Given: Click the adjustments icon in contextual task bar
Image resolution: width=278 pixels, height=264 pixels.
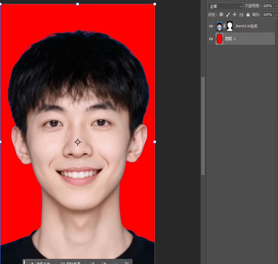Looking at the screenshot, I should [x=104, y=262].
